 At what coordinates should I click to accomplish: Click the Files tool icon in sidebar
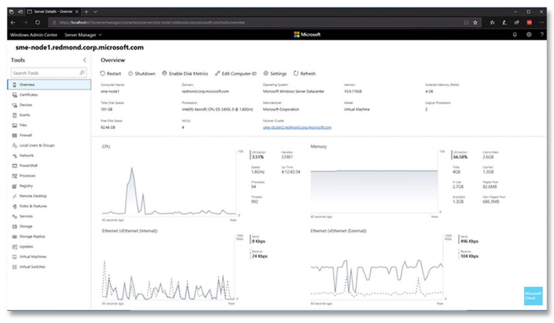point(15,125)
